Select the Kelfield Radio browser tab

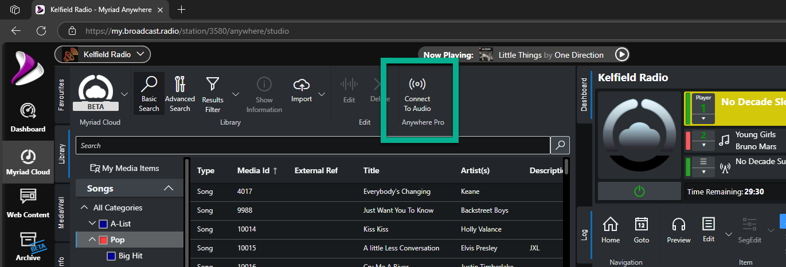[x=100, y=10]
